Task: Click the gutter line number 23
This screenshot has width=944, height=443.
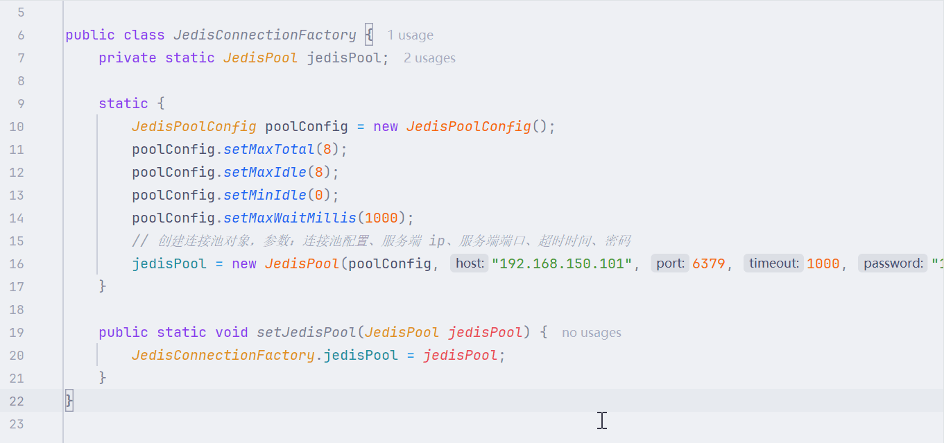Action: 16,424
